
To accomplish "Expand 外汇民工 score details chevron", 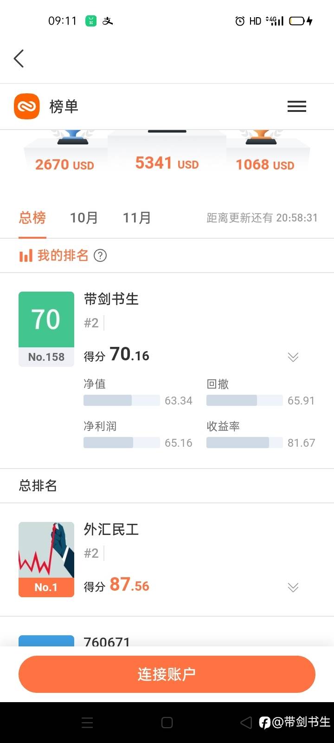I will (x=293, y=587).
